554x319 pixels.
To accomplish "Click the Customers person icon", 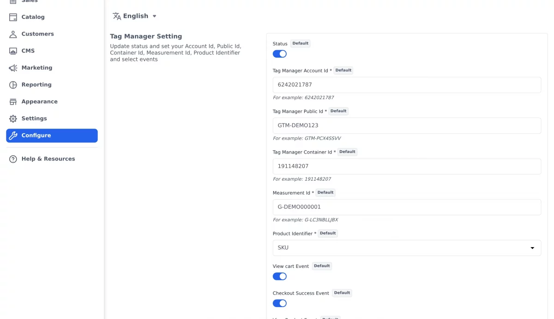I will [13, 34].
